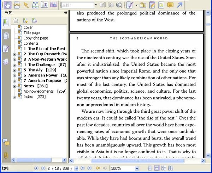This screenshot has height=173, width=212.
Task: Choose the typewriter text box tool
Action: click(161, 5)
